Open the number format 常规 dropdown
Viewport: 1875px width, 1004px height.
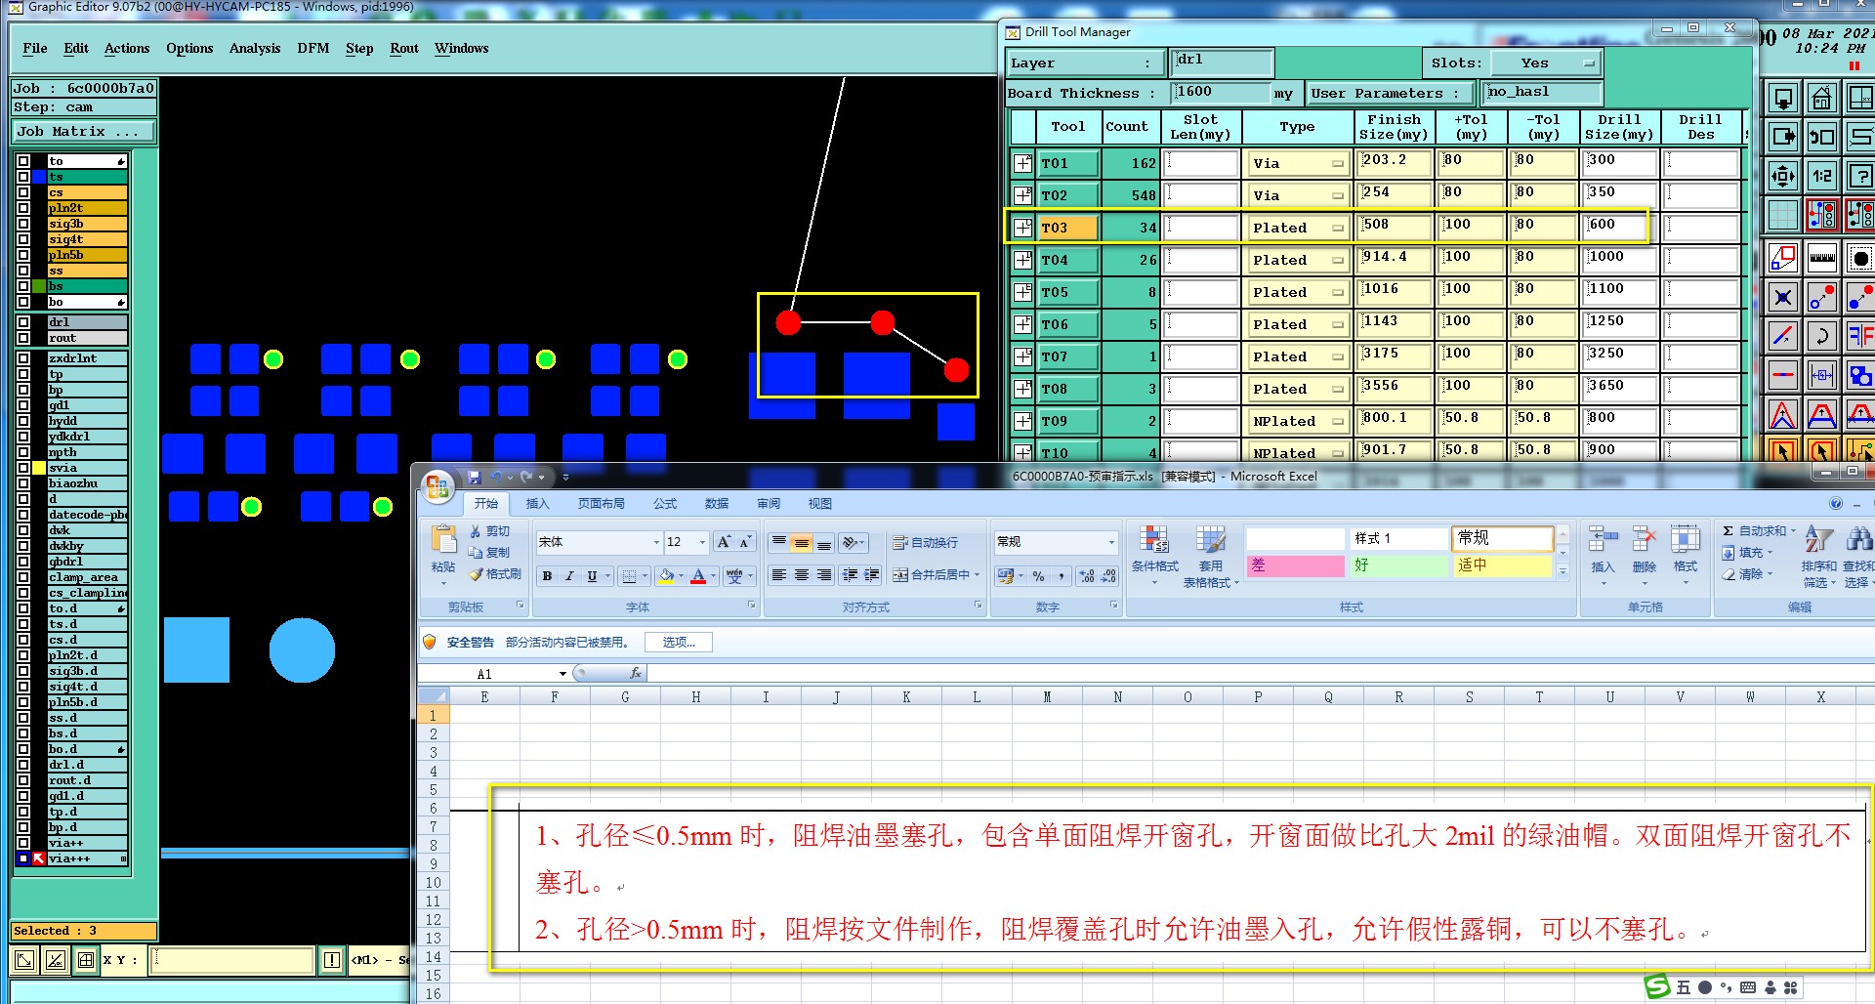tap(1111, 542)
